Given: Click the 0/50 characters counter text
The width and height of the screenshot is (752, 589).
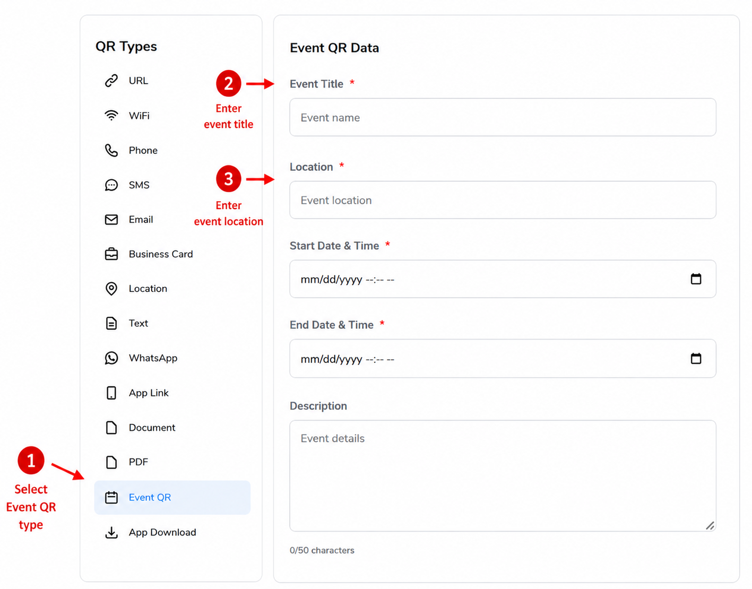Looking at the screenshot, I should click(322, 550).
